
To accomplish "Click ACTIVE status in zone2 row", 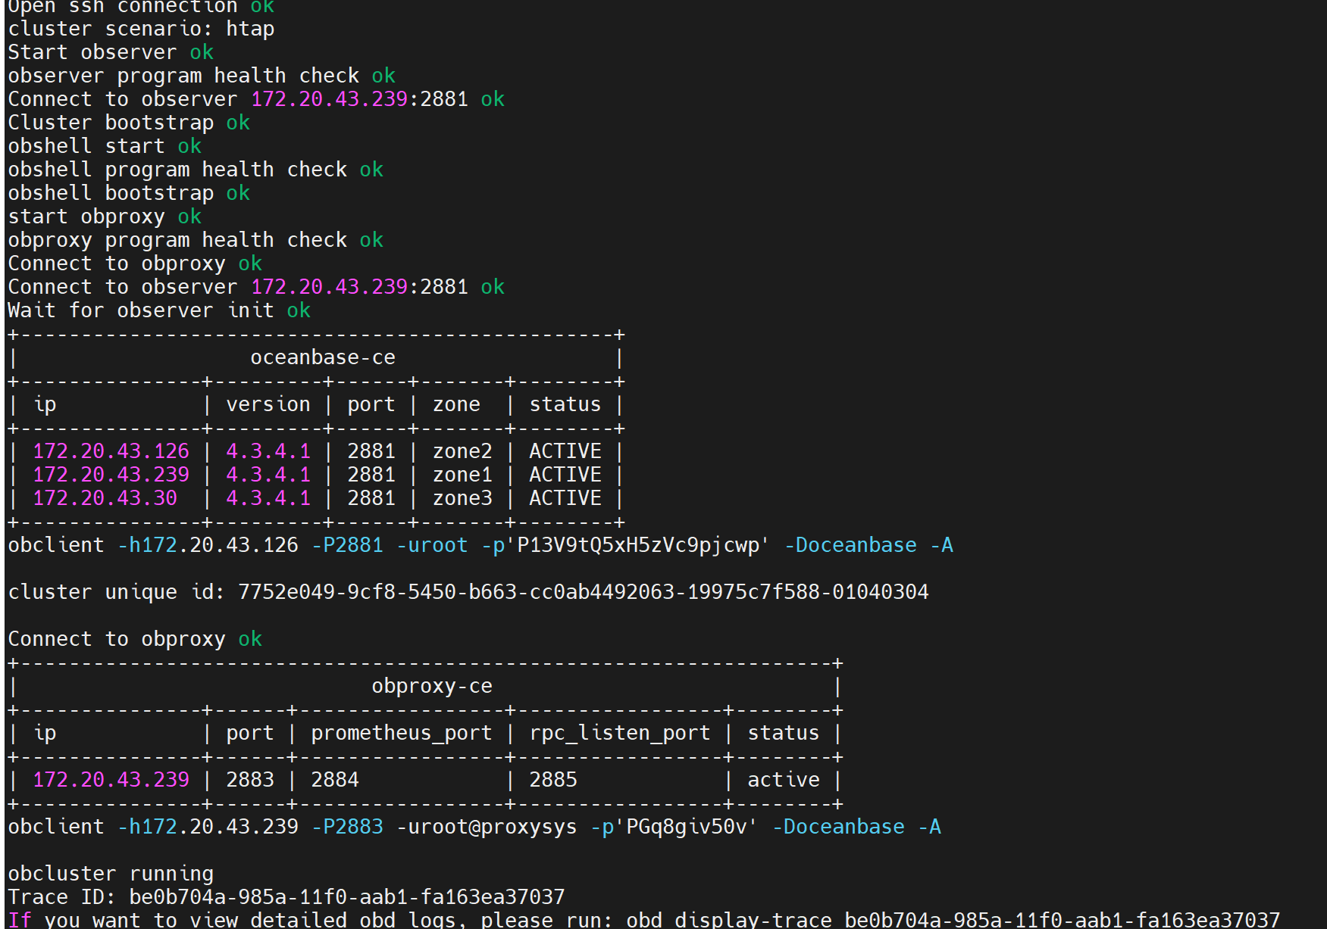I will 565,452.
